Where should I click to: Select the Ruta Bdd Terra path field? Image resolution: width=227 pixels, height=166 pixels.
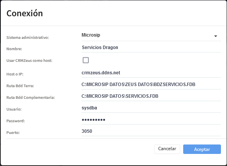(151, 84)
